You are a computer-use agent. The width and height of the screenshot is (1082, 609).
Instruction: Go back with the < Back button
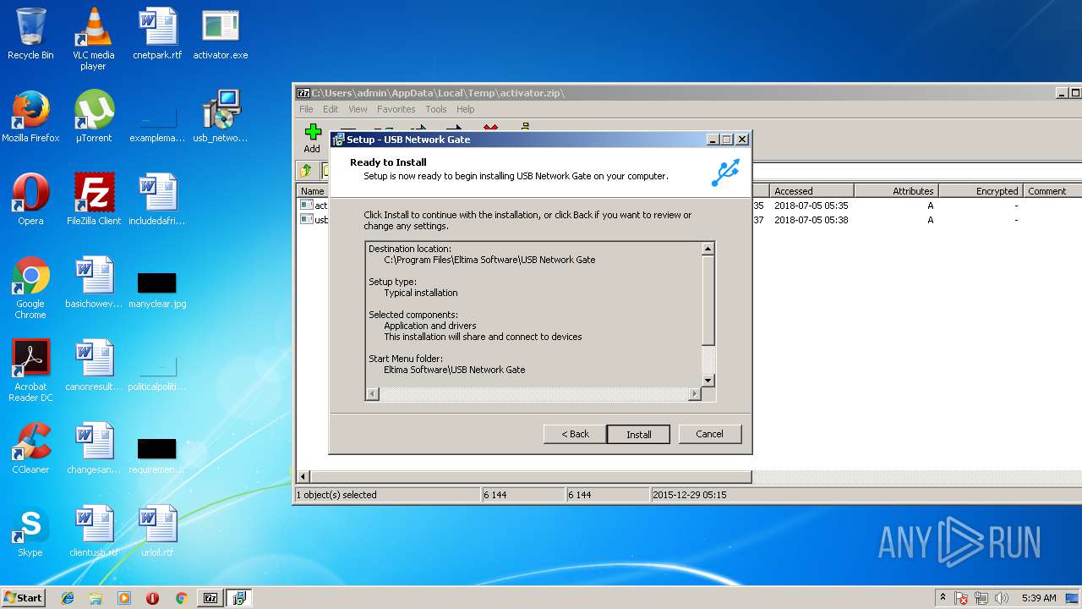click(x=575, y=434)
